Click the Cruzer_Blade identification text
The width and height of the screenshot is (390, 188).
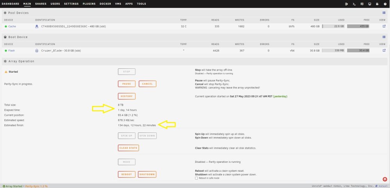coord(61,50)
